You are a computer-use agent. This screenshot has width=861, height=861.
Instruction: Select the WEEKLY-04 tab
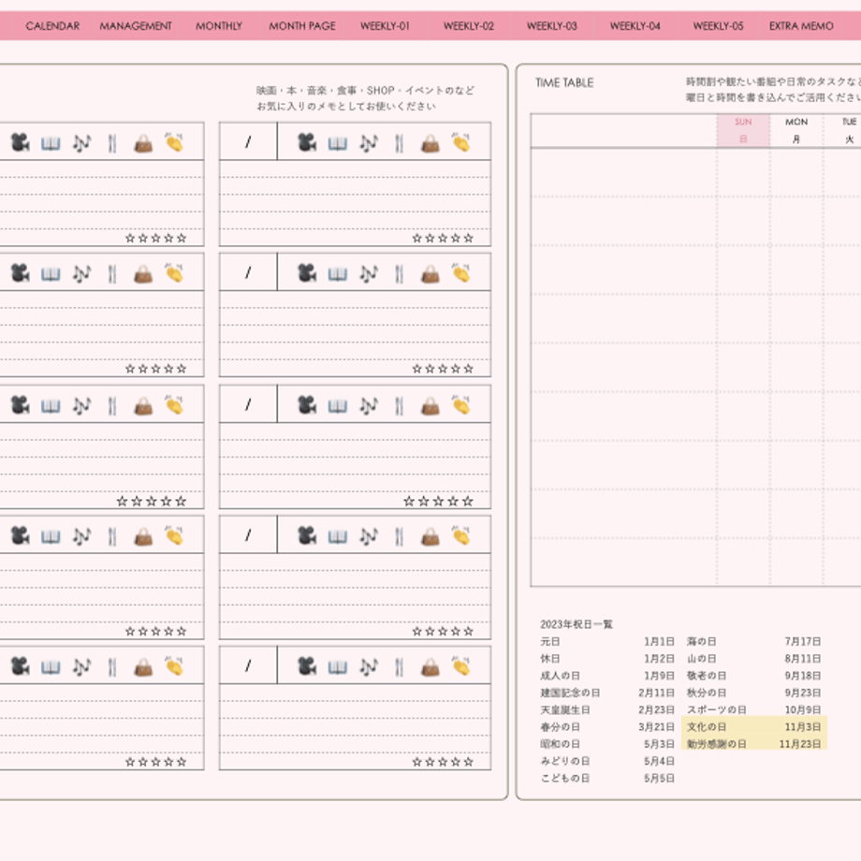click(x=635, y=26)
